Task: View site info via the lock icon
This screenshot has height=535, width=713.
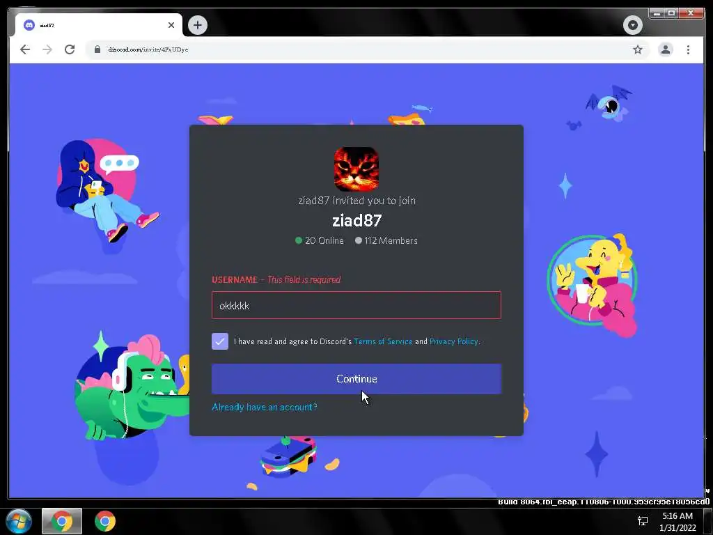Action: 97,49
